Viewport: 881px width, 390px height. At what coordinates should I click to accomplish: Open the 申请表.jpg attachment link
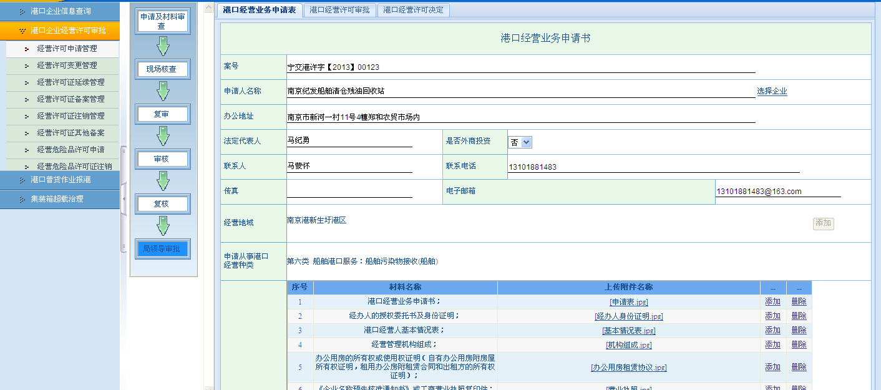[x=628, y=302]
